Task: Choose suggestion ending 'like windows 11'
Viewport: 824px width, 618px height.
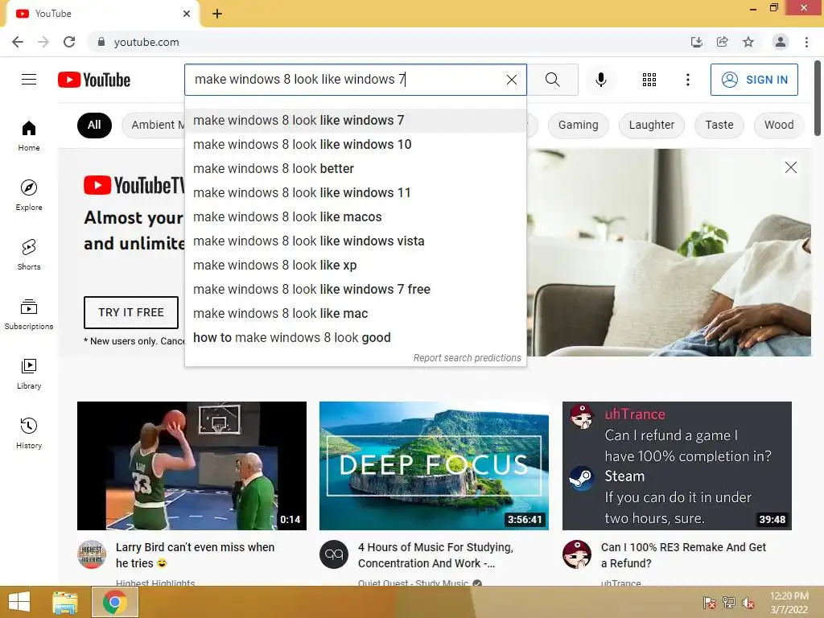Action: [355, 193]
